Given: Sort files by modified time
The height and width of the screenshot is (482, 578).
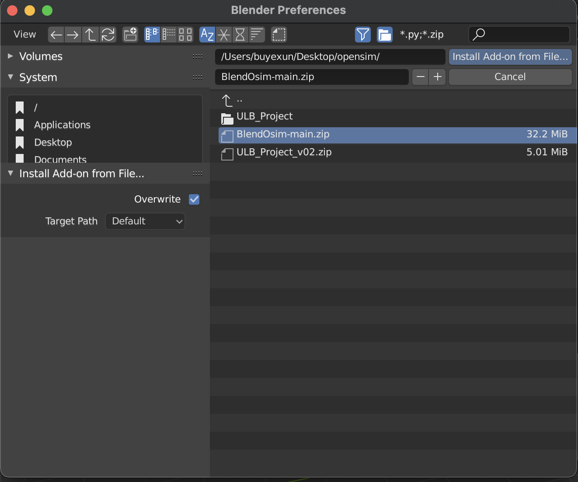Looking at the screenshot, I should pyautogui.click(x=240, y=35).
